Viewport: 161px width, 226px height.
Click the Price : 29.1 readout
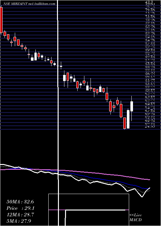[x=20, y=208]
